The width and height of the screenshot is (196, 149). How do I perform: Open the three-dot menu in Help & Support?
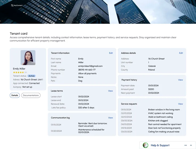[186, 145]
